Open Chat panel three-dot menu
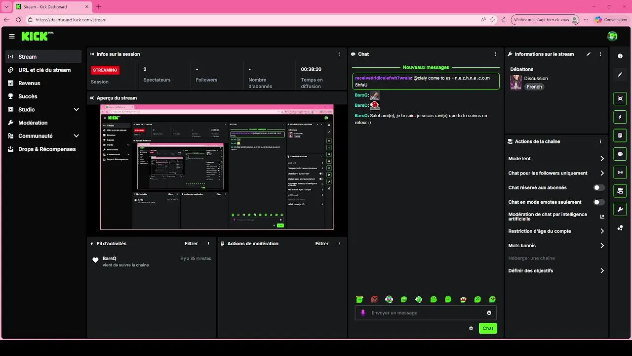This screenshot has width=632, height=356. [x=496, y=54]
